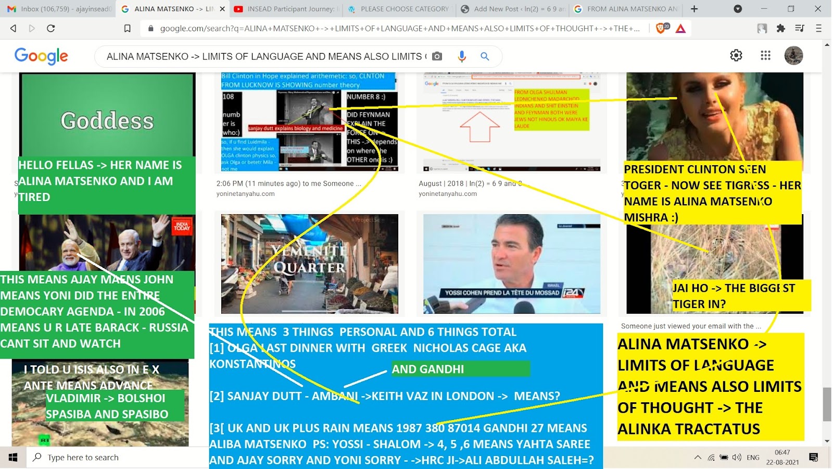The height and width of the screenshot is (469, 833).
Task: Open the Google account profile picture
Action: point(793,55)
